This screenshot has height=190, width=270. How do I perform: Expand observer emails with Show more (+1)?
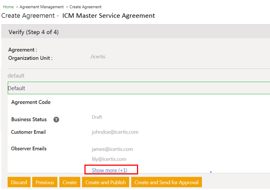tap(109, 170)
